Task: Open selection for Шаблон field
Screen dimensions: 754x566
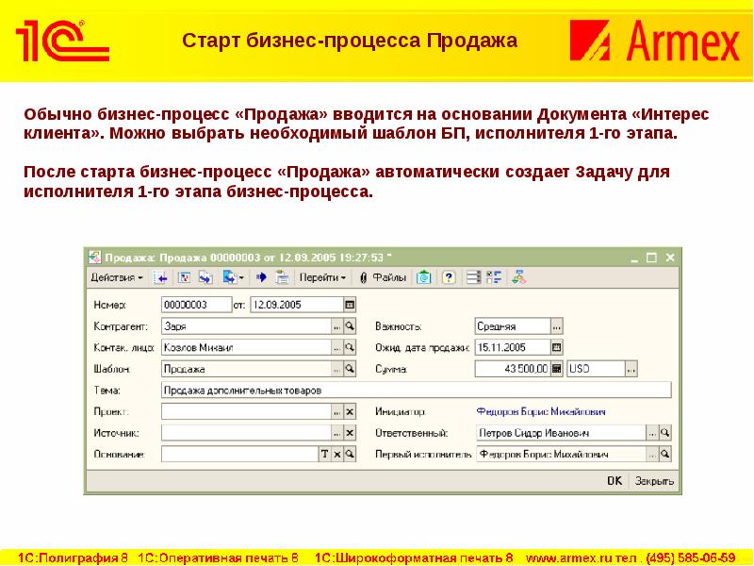Action: click(336, 369)
